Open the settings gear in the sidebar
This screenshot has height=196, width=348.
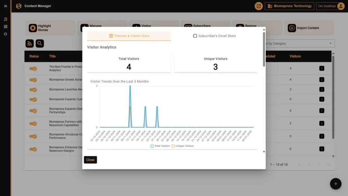[5, 34]
